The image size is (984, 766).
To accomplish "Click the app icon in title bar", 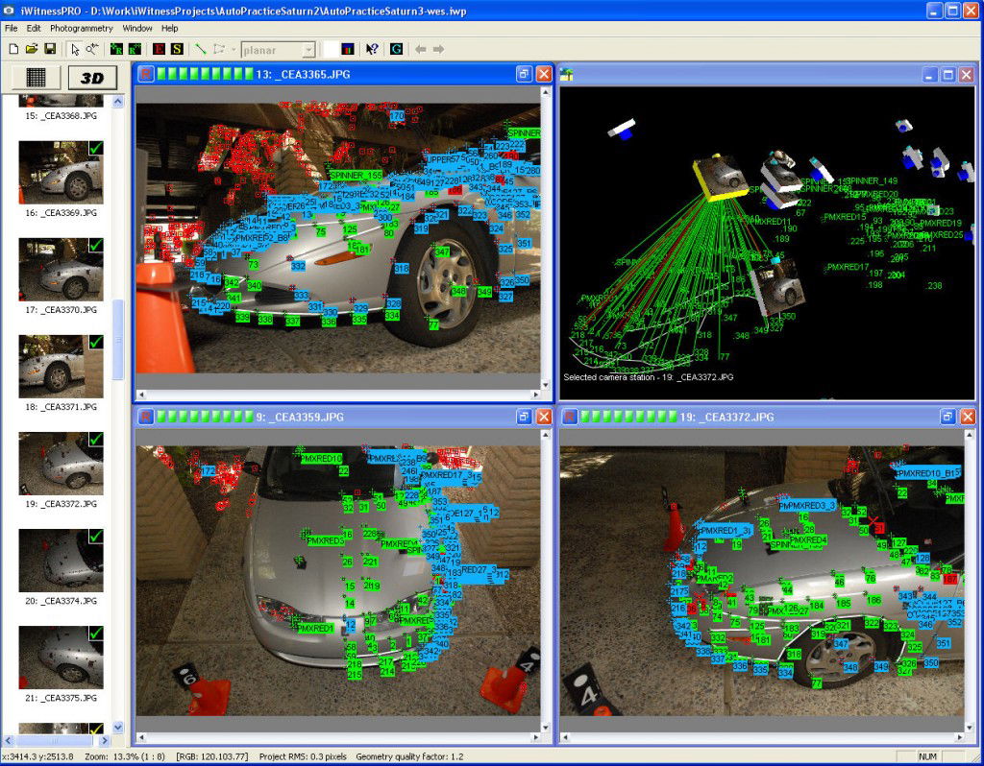I will click(x=8, y=10).
